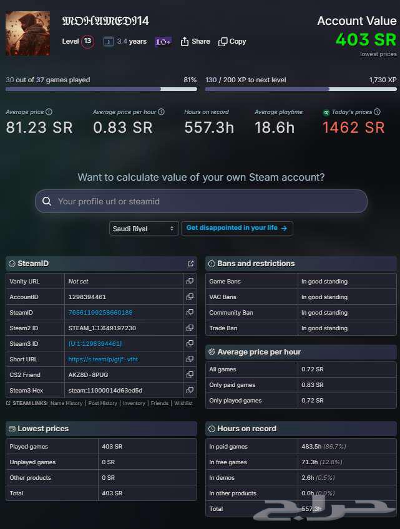The width and height of the screenshot is (400, 529).
Task: Copy the Steam3 Hex value
Action: [x=190, y=391]
